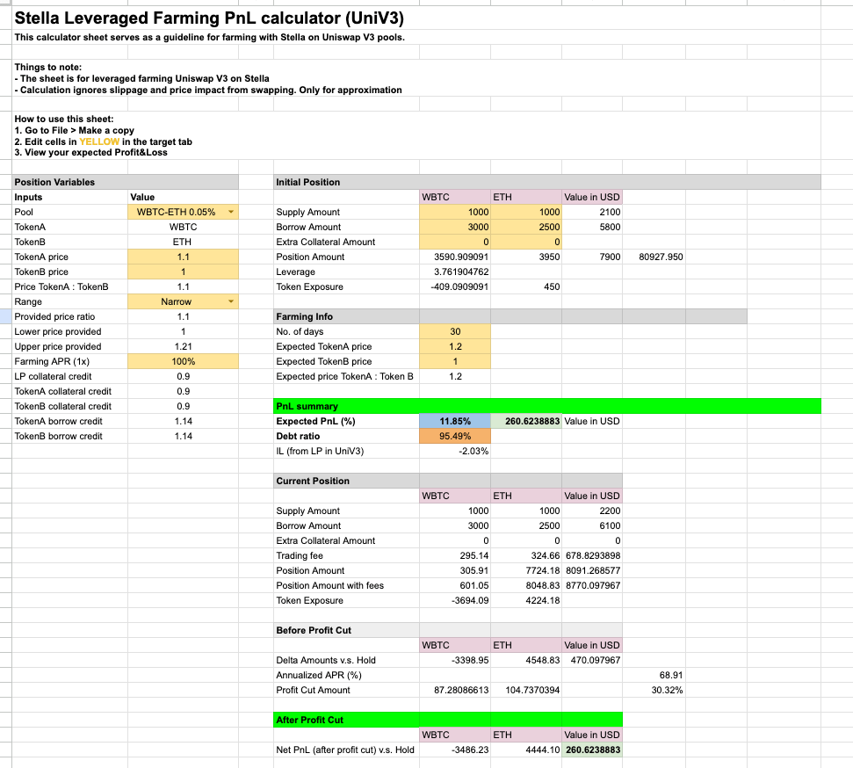The height and width of the screenshot is (768, 853).
Task: Select Position Amount with fees 8770.097967
Action: pyautogui.click(x=592, y=585)
